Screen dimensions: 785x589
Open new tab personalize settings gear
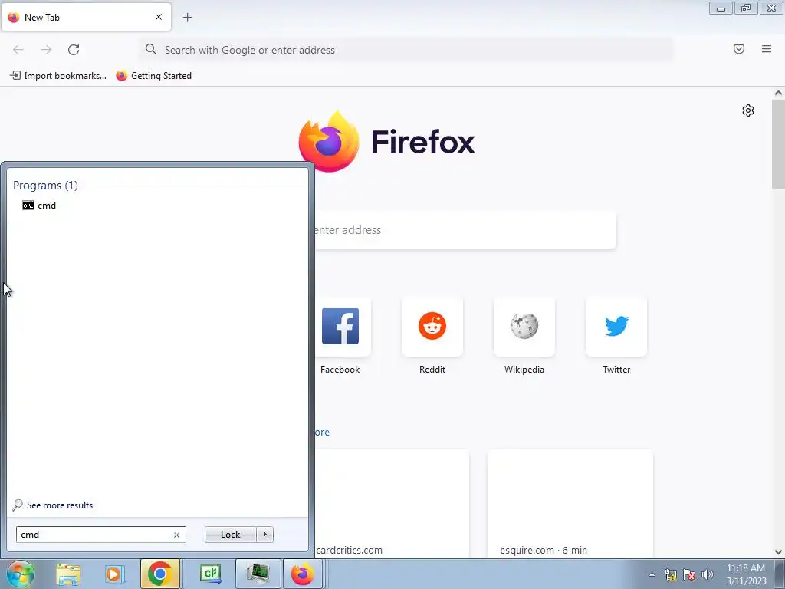point(748,110)
